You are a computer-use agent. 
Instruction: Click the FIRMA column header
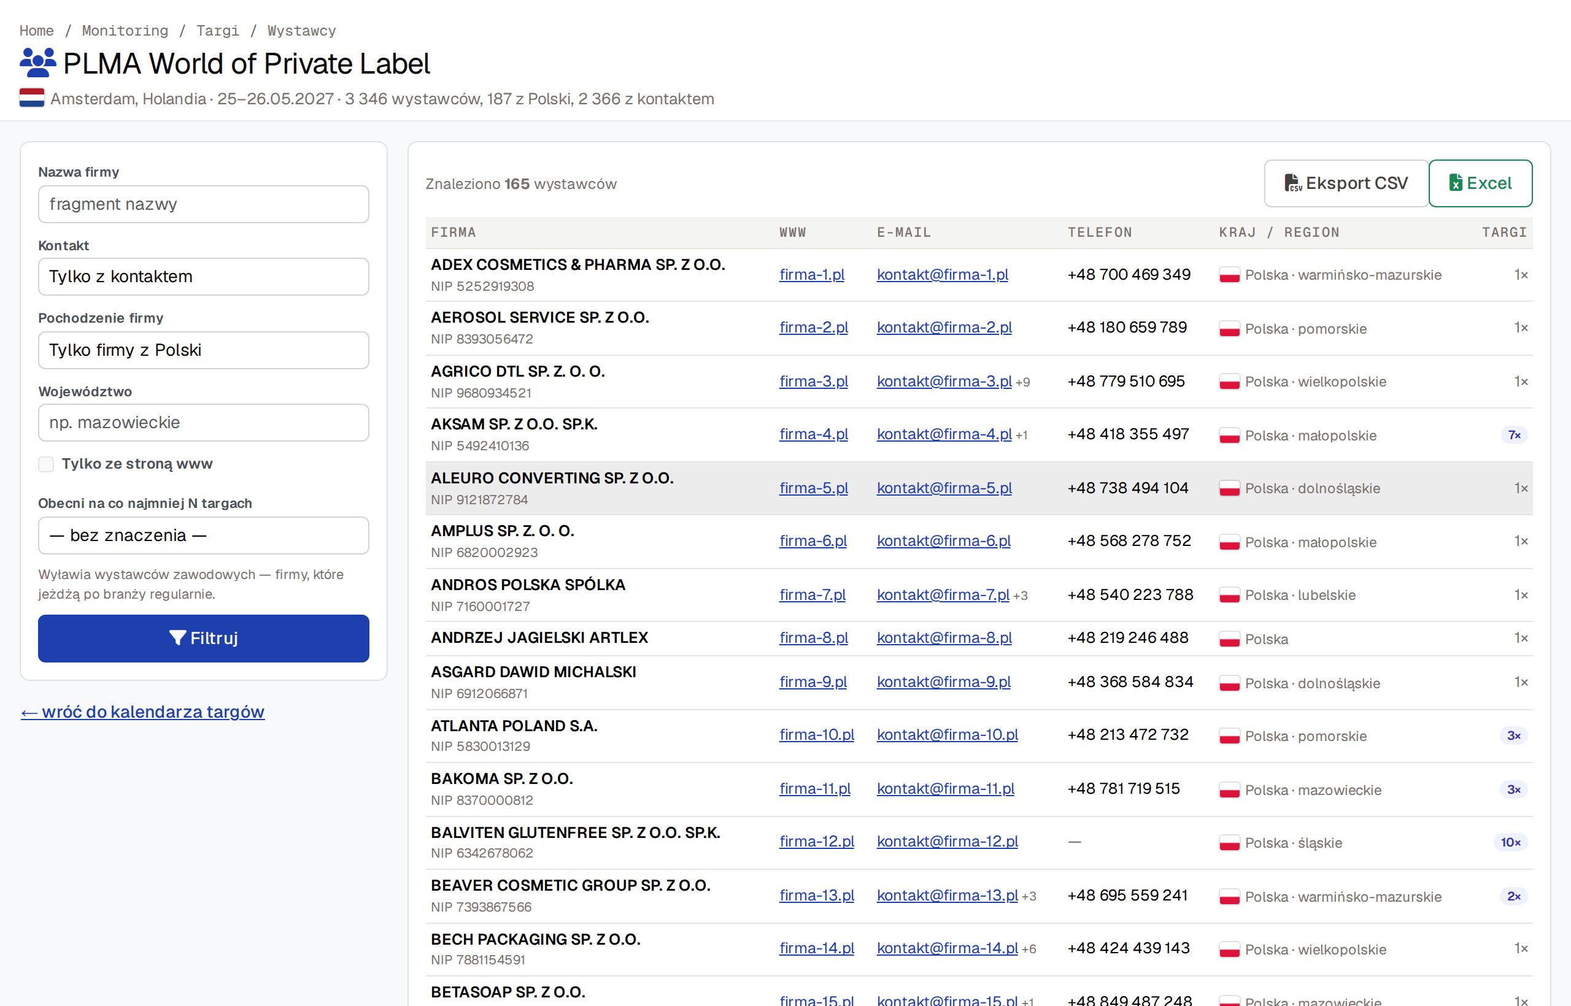pyautogui.click(x=454, y=232)
